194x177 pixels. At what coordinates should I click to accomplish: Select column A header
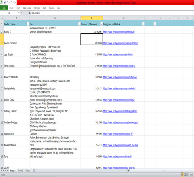[x=17, y=18]
